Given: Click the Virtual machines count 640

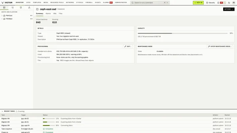Looking at the screenshot, I should (38, 22).
